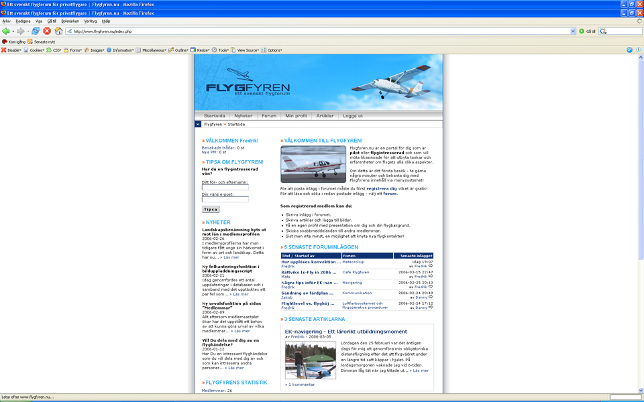The width and height of the screenshot is (644, 402).
Task: Open the Miscellaneous developer toolbar menu
Action: [151, 50]
